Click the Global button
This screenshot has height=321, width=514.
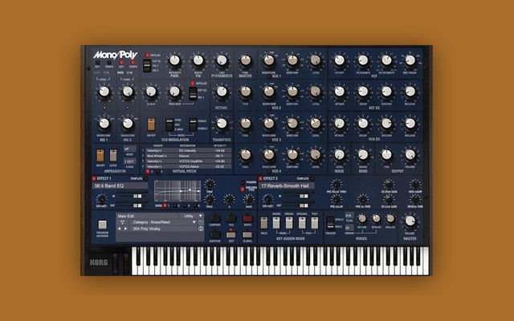pos(247,234)
